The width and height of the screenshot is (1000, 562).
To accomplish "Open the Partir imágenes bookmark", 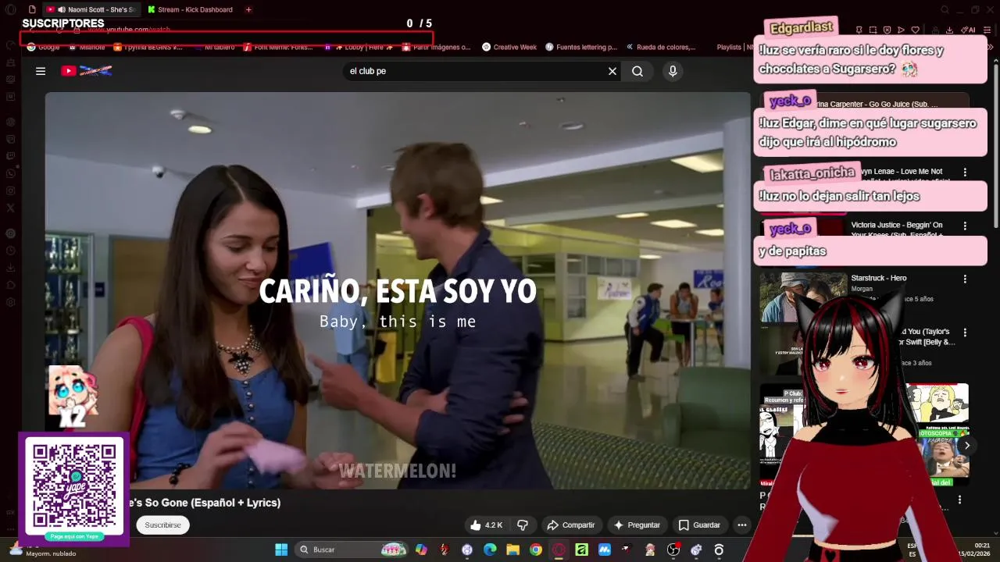I will 437,47.
